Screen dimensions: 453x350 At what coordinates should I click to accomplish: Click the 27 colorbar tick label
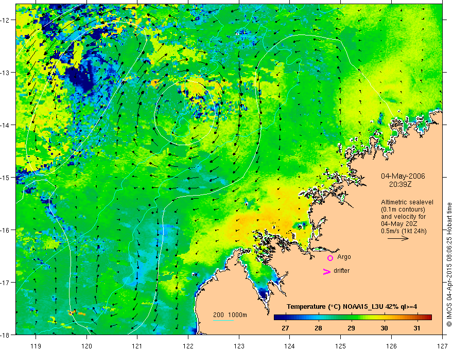coord(285,328)
